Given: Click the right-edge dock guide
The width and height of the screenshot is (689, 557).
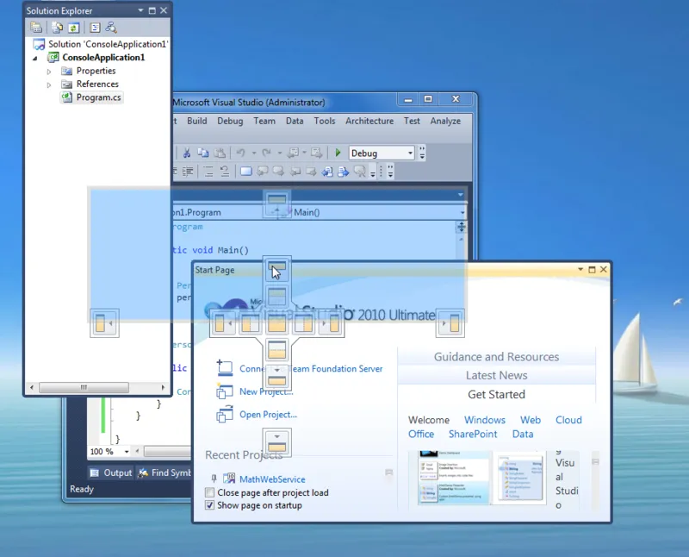Looking at the screenshot, I should click(450, 323).
